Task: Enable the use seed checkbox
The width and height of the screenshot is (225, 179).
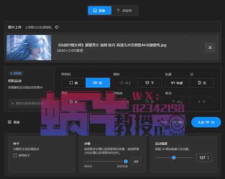Action: 15,155
